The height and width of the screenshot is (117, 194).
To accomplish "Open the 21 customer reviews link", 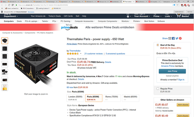I will pos(93,54).
